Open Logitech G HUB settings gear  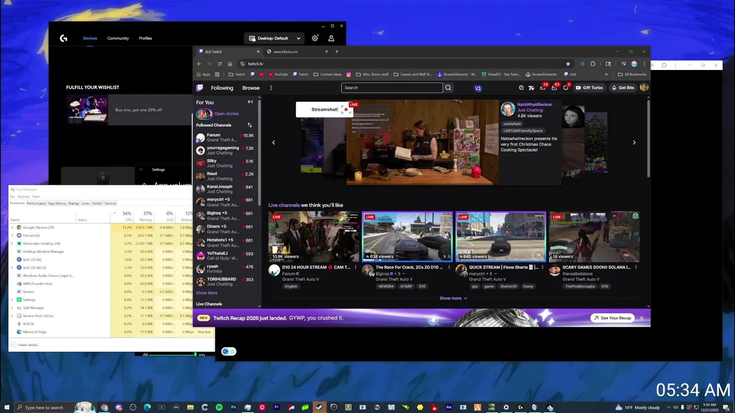pyautogui.click(x=315, y=38)
